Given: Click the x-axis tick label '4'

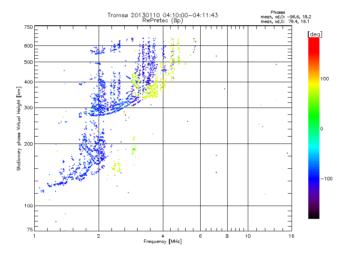Looking at the screenshot, I should (x=163, y=236).
